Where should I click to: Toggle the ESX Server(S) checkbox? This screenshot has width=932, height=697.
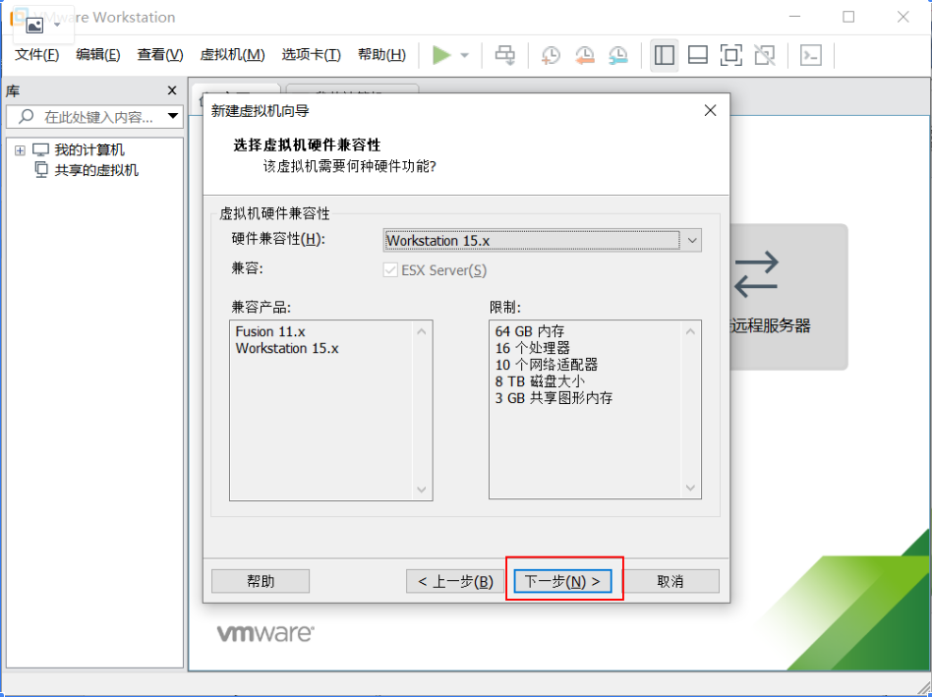pyautogui.click(x=390, y=270)
